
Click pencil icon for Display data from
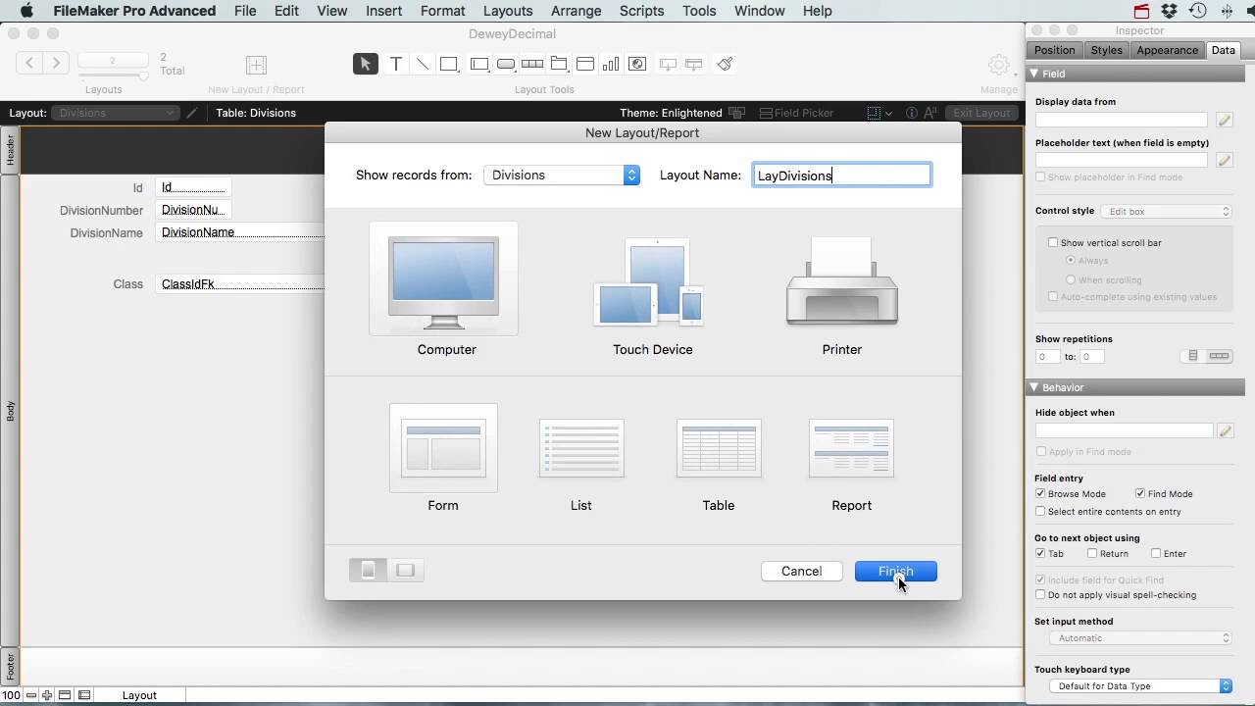(1224, 120)
